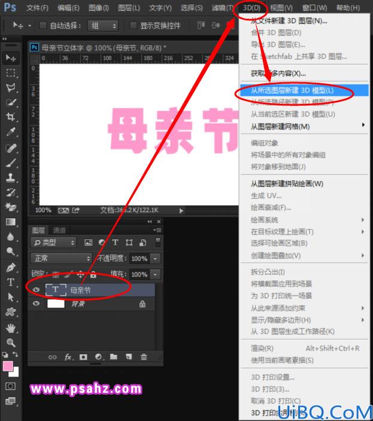
Task: Toggle the pixel layer filter icon
Action: [88, 243]
